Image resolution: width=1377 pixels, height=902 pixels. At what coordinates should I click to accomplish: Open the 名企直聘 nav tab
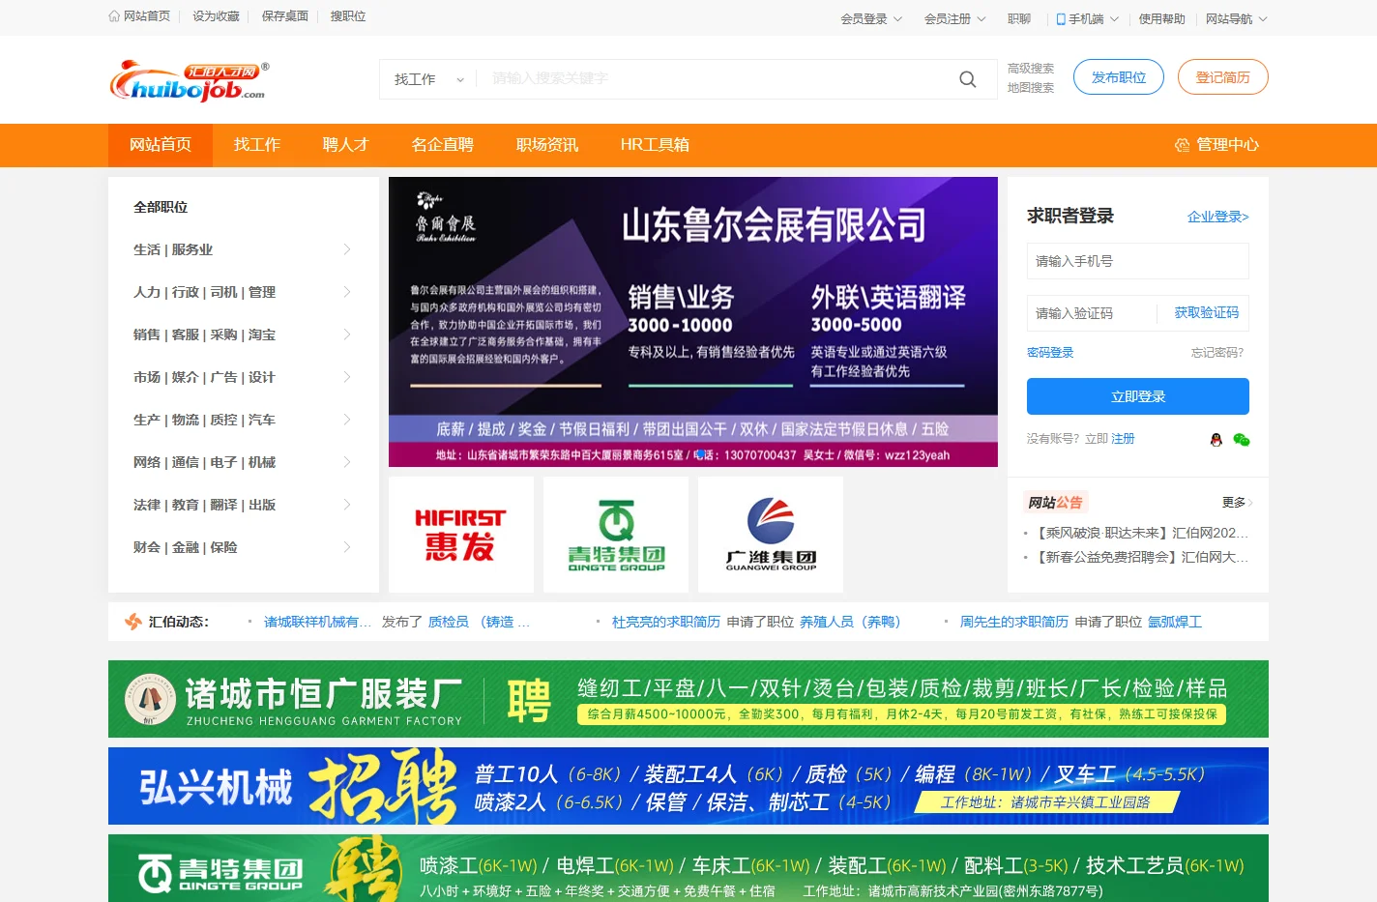pos(443,145)
